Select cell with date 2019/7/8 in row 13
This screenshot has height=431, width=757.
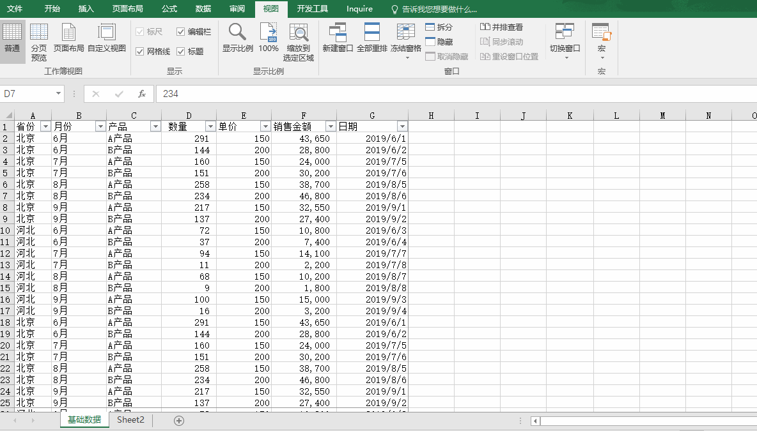pos(372,265)
